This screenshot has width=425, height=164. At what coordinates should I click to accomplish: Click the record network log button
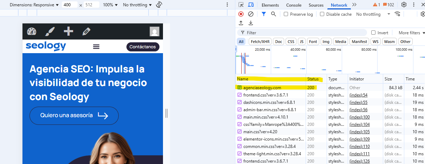pyautogui.click(x=241, y=14)
